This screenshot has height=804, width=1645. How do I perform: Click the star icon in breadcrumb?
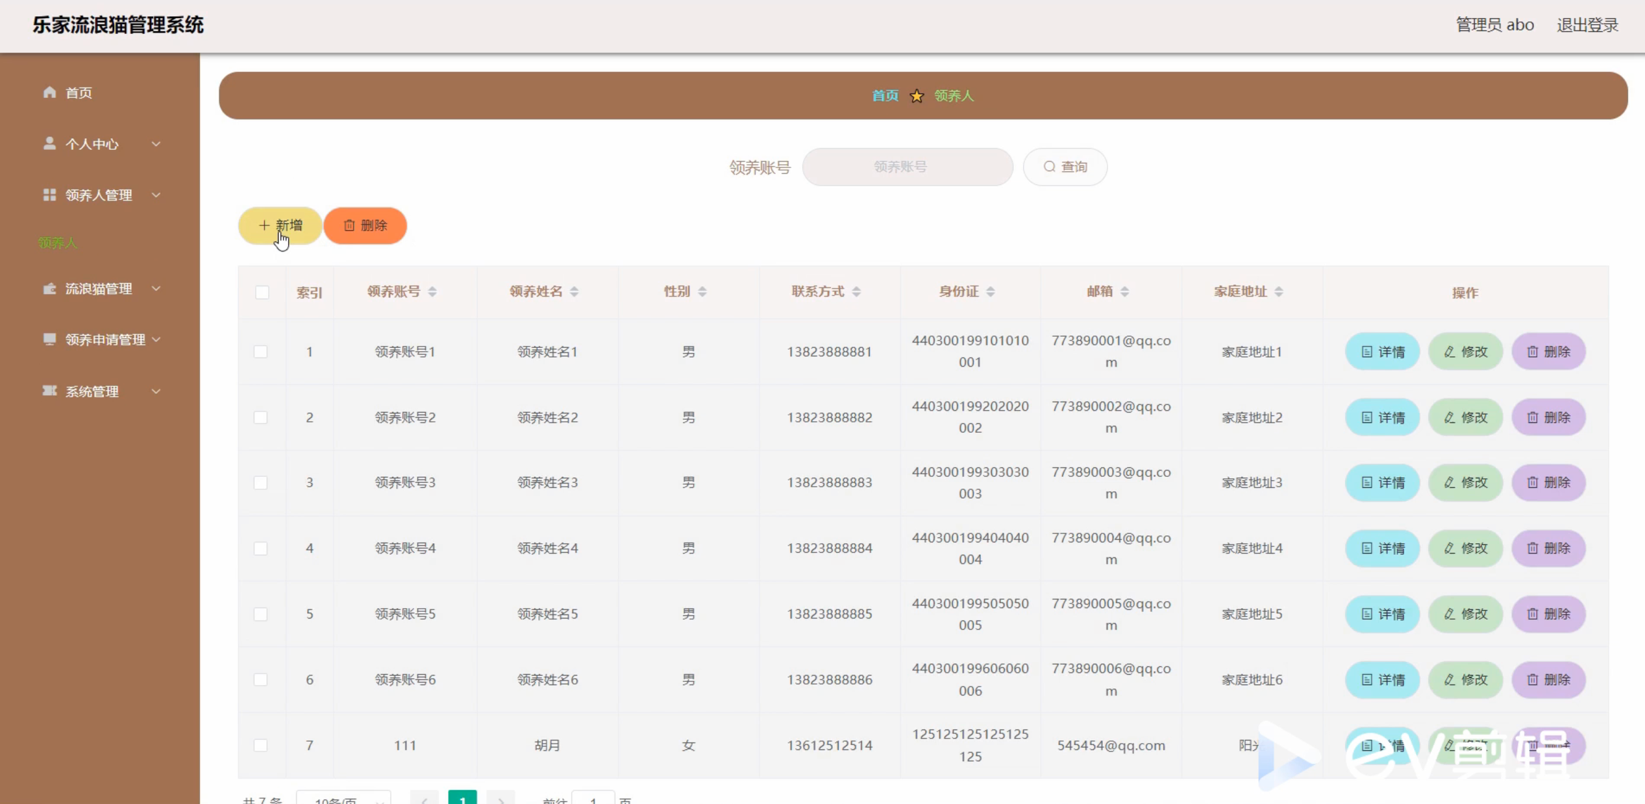pyautogui.click(x=917, y=96)
